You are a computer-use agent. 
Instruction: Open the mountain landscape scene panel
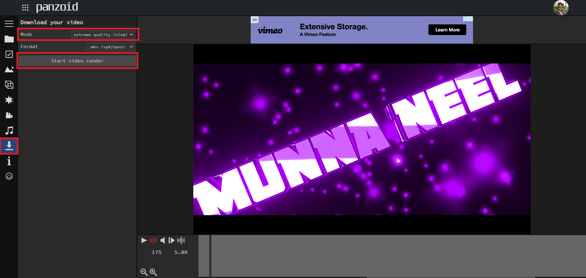[x=9, y=69]
